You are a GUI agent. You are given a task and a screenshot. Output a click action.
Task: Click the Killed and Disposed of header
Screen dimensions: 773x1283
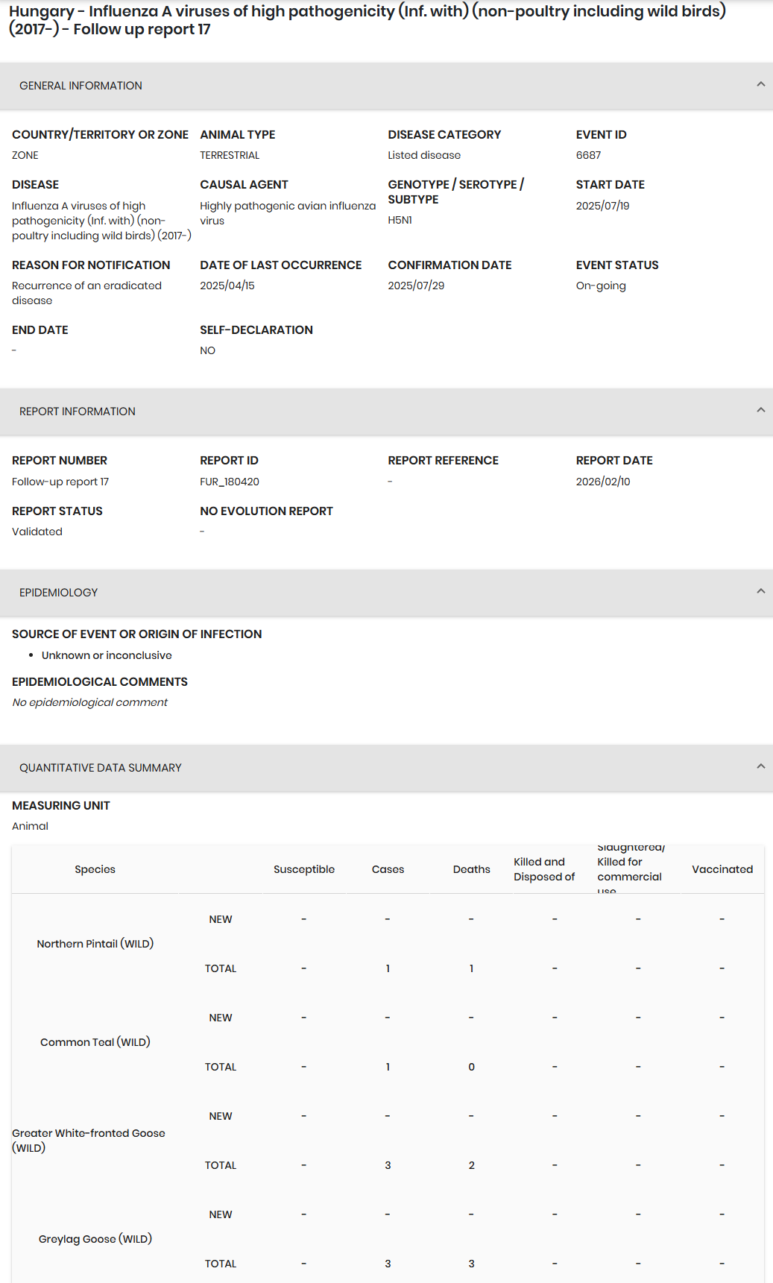pyautogui.click(x=544, y=869)
